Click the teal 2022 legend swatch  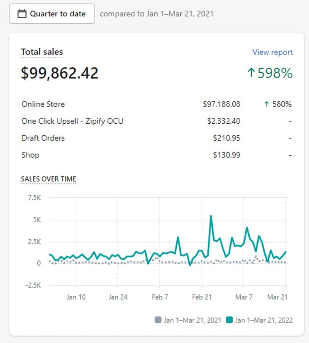[x=229, y=320]
